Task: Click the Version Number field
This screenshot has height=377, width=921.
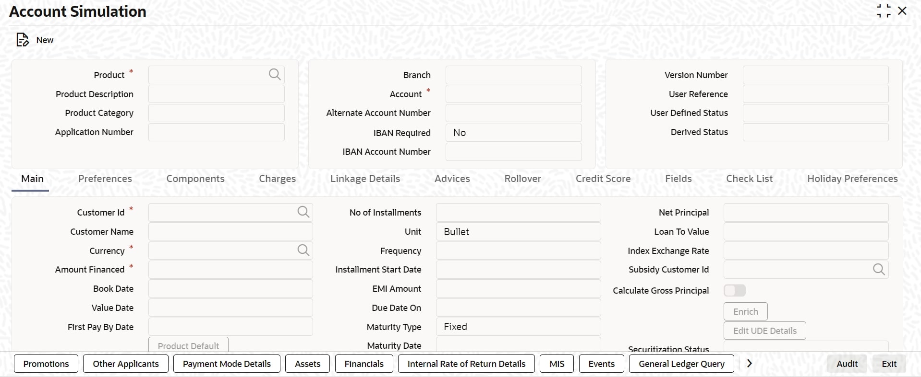Action: (x=816, y=75)
